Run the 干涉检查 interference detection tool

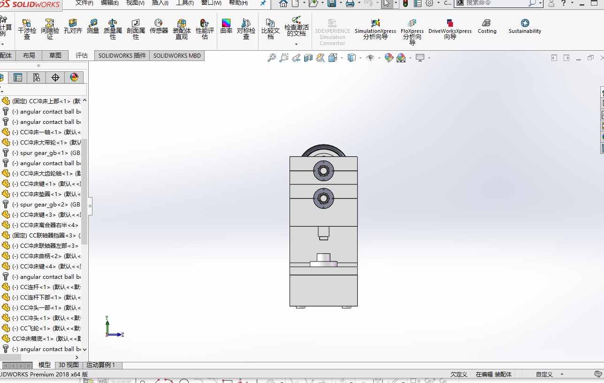click(x=27, y=29)
